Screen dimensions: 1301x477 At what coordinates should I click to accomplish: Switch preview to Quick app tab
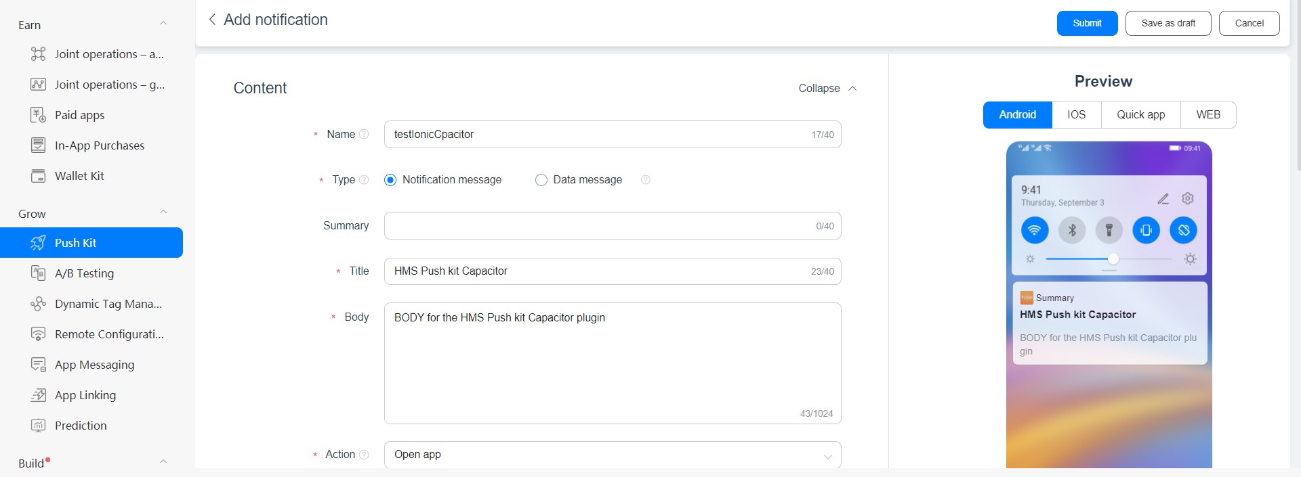coord(1141,115)
